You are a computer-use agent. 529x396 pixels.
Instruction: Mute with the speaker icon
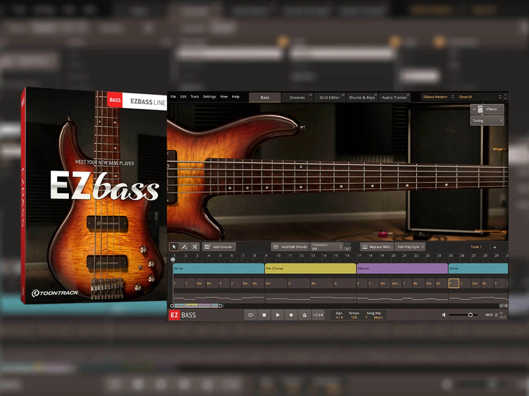pyautogui.click(x=444, y=315)
